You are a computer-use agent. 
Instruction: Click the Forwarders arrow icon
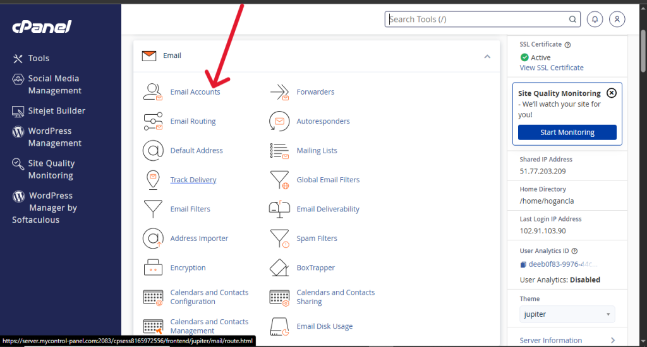(279, 92)
